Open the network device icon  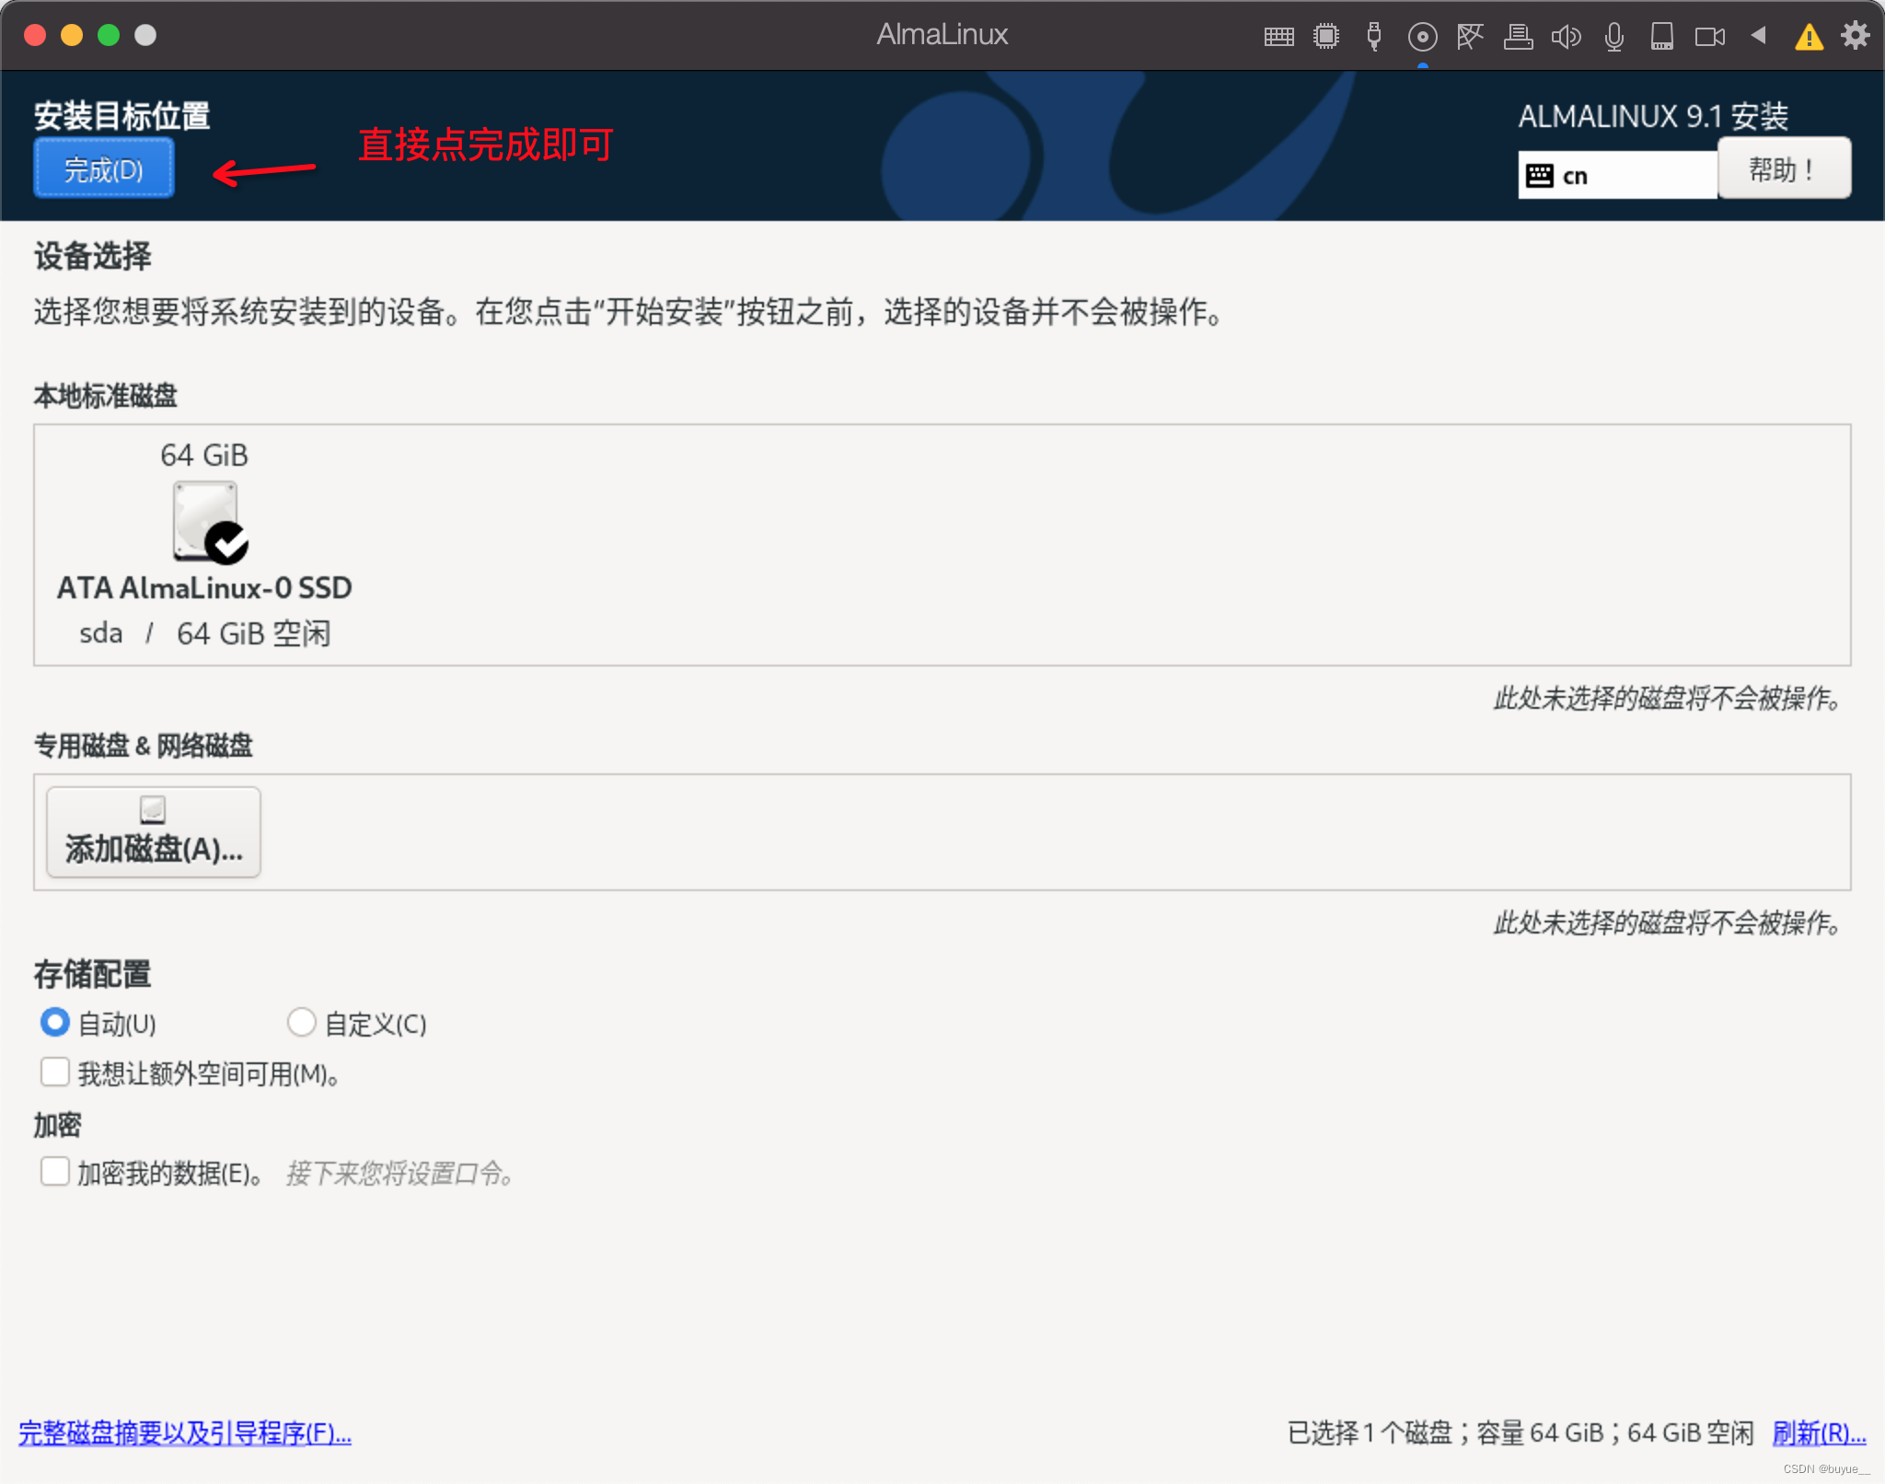[x=1470, y=35]
